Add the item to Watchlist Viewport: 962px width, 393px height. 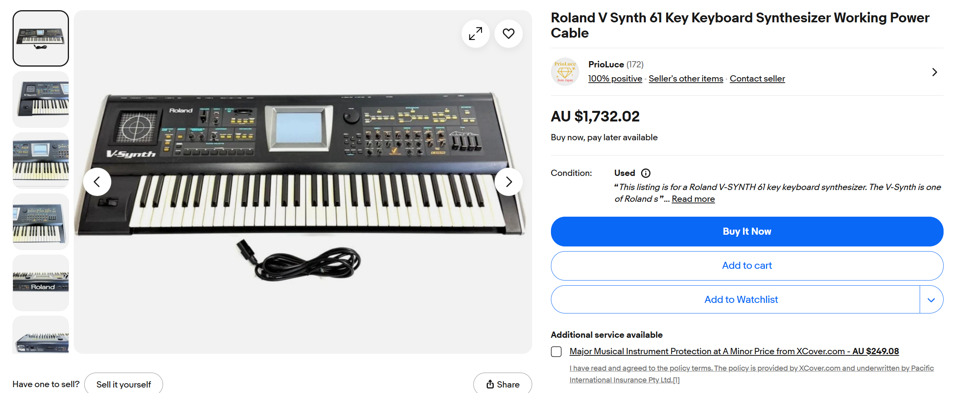(x=741, y=300)
